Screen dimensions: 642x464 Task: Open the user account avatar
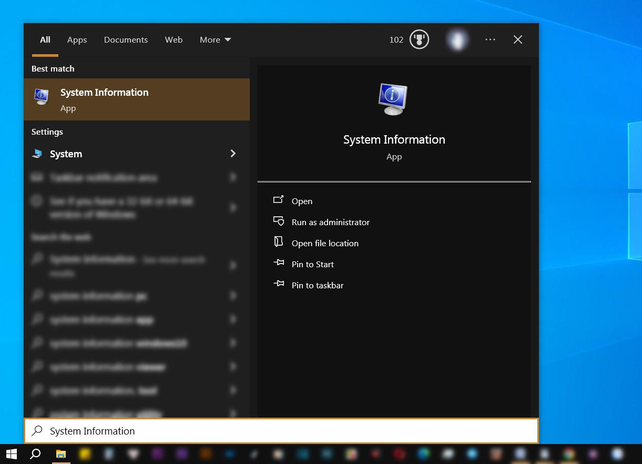457,39
